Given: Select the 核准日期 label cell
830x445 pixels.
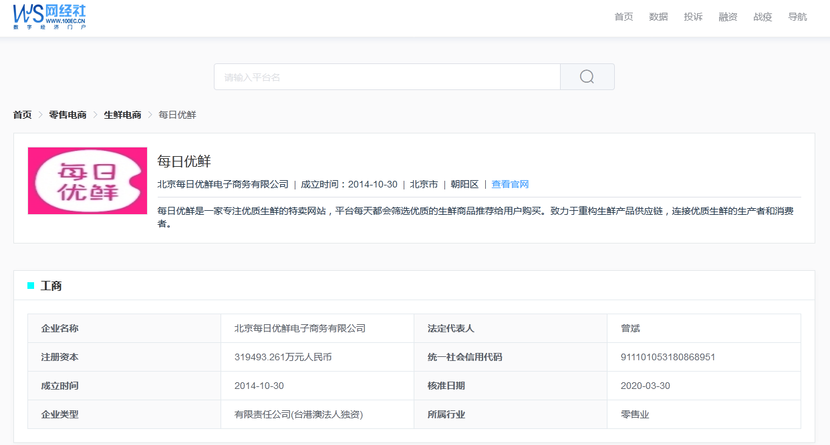Looking at the screenshot, I should click(x=511, y=386).
